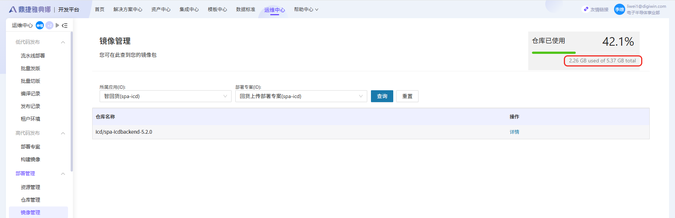The height and width of the screenshot is (218, 675).
Task: Switch to 数据标准 in top navigation
Action: point(245,10)
